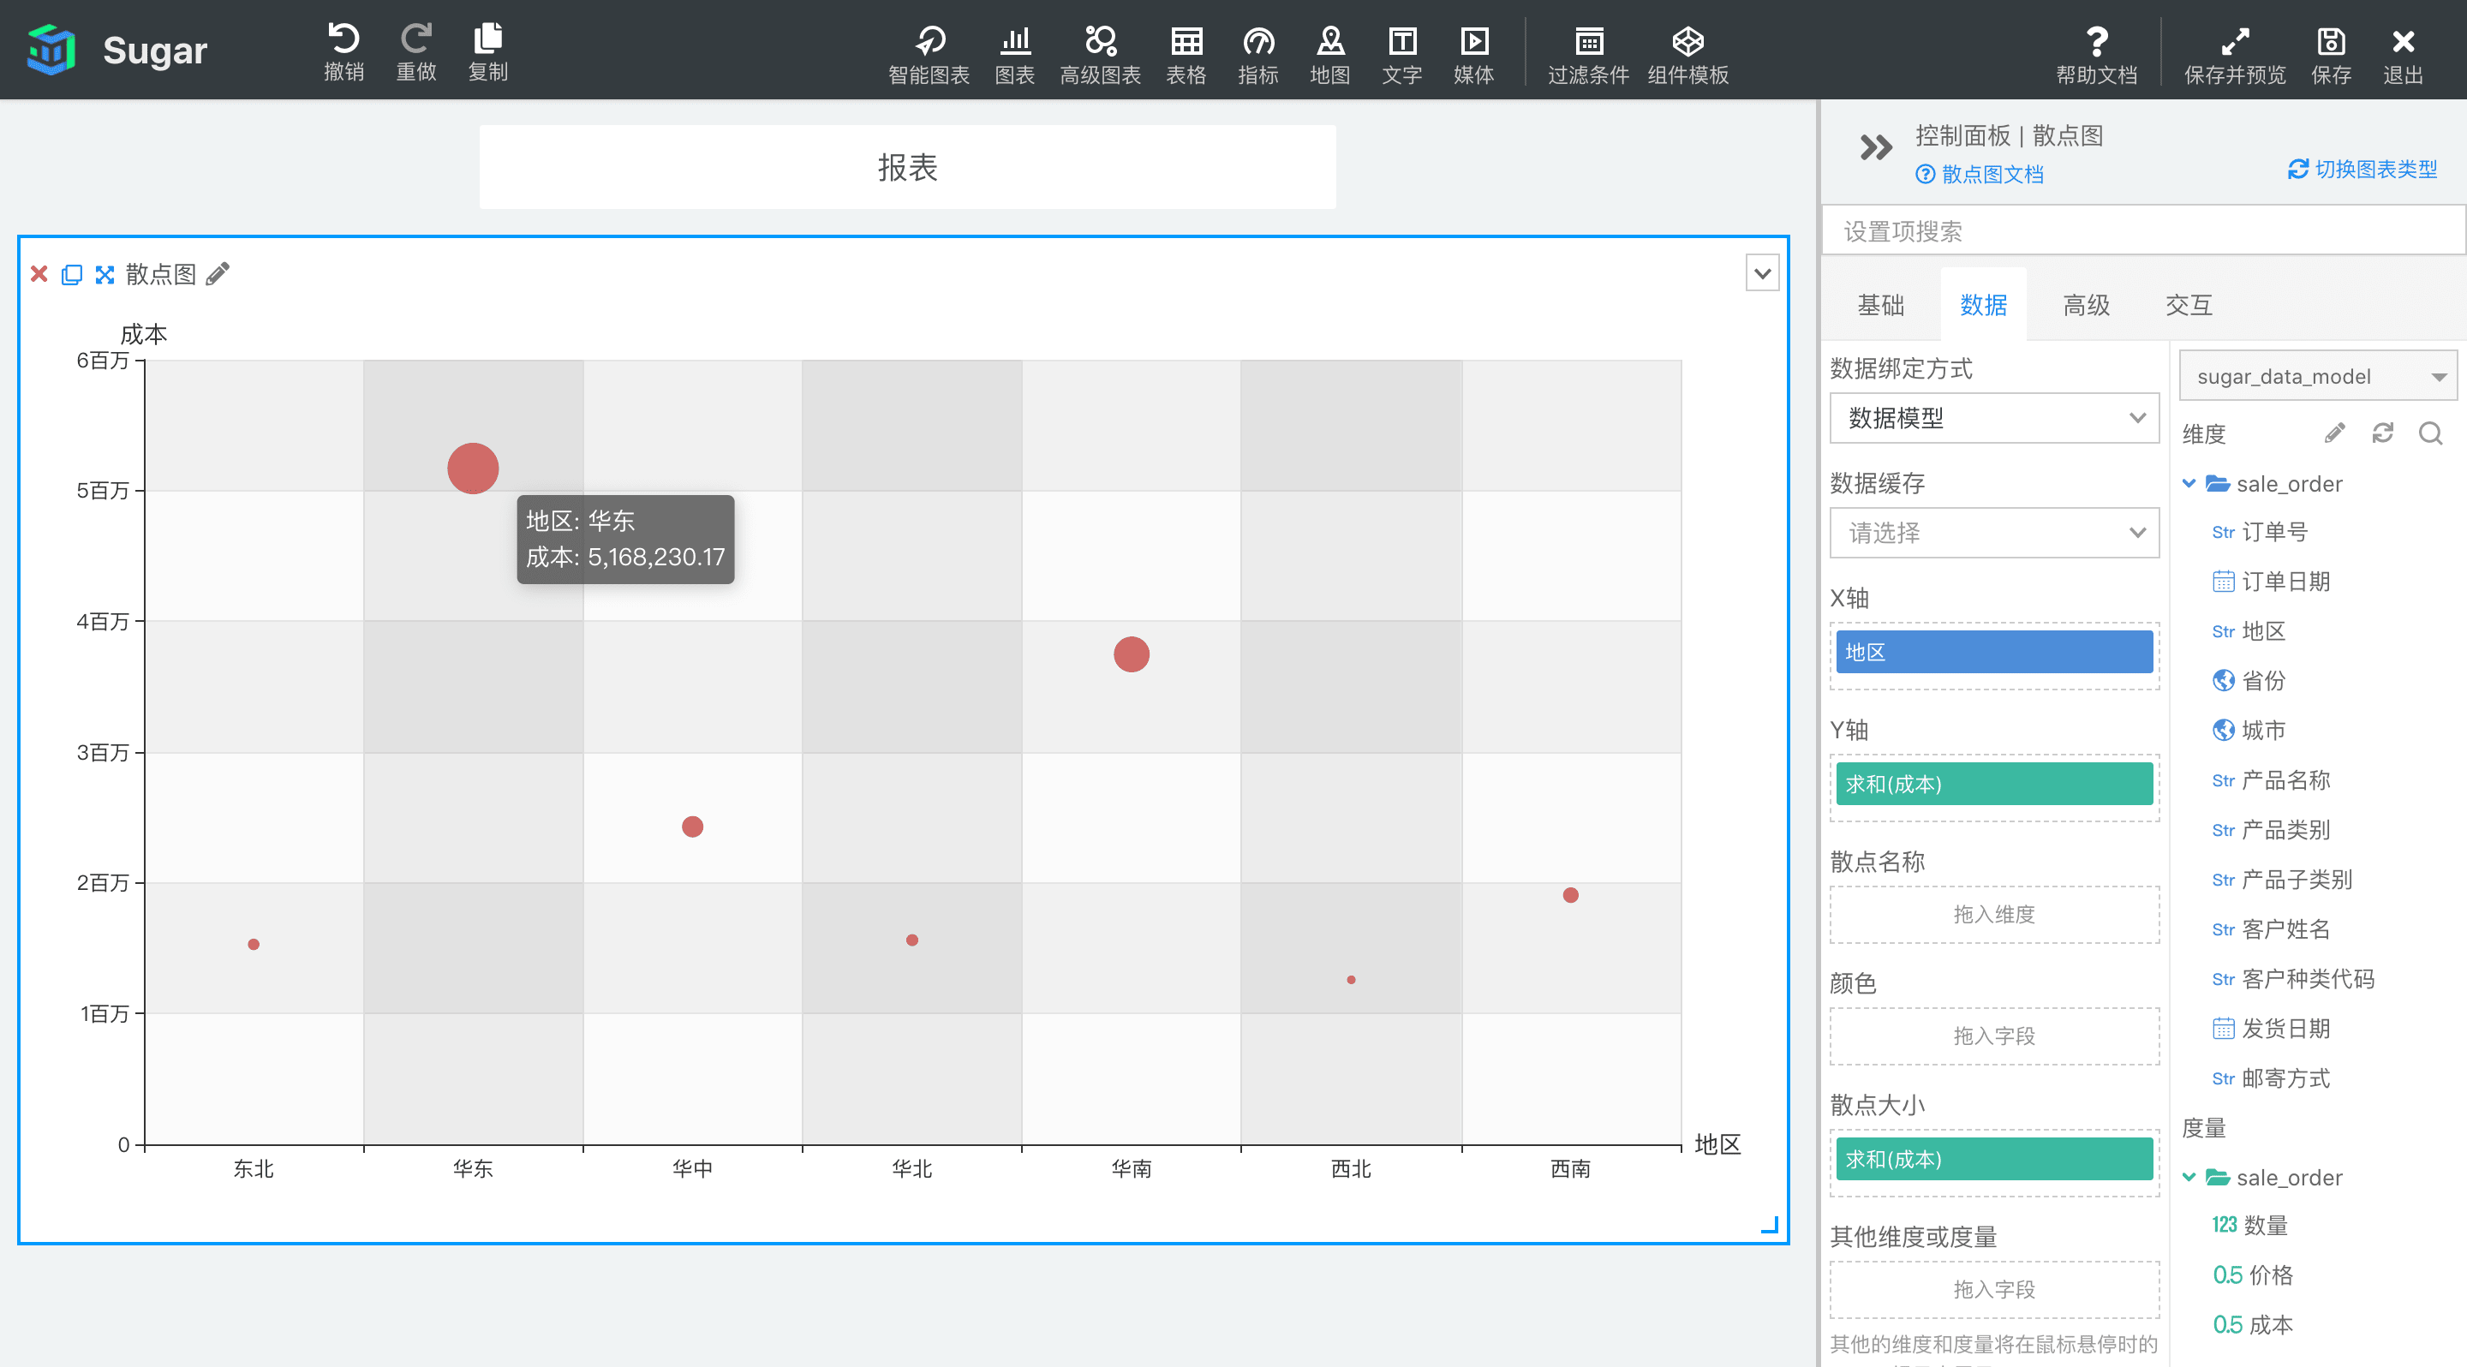This screenshot has height=1367, width=2467.
Task: Select the 订单日期 dimension field
Action: pyautogui.click(x=2272, y=581)
